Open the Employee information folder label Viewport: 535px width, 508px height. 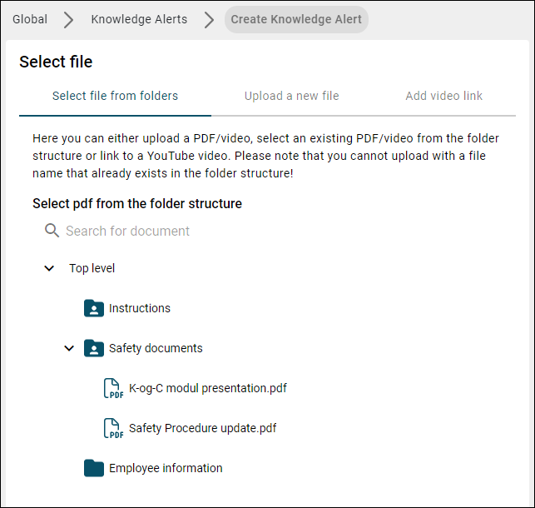coord(166,468)
